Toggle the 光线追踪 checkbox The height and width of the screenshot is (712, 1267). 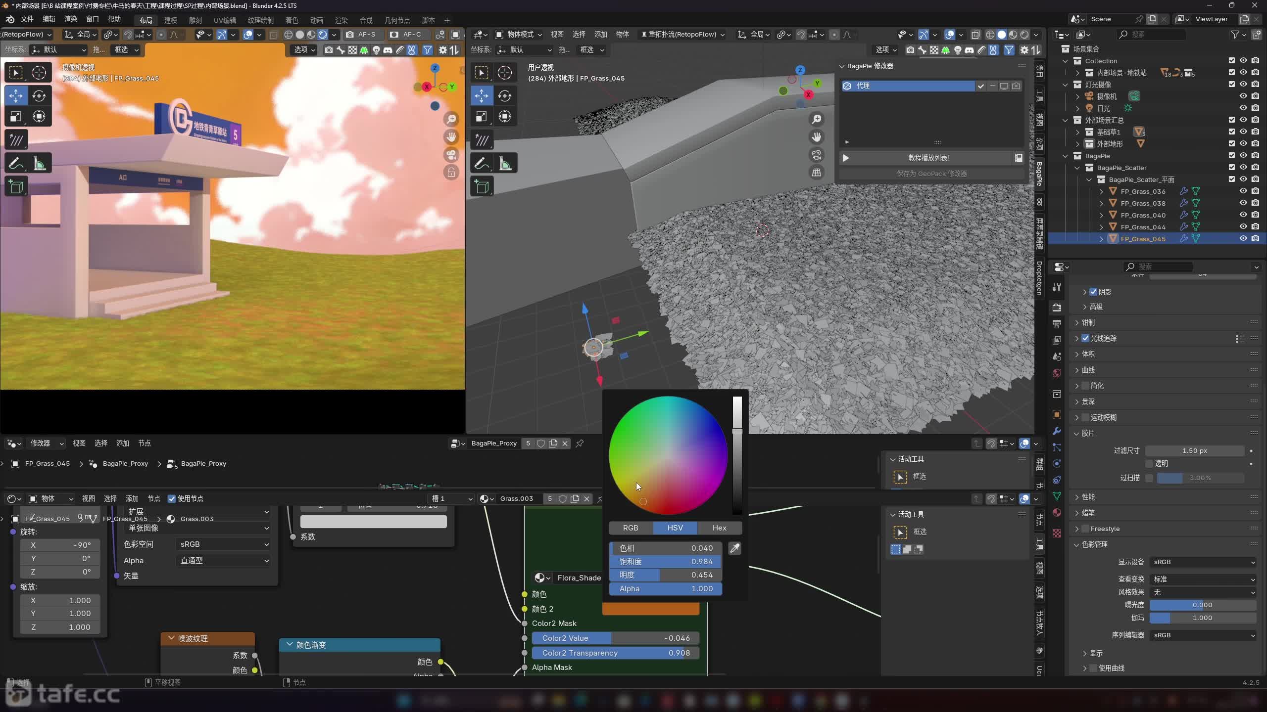1085,338
